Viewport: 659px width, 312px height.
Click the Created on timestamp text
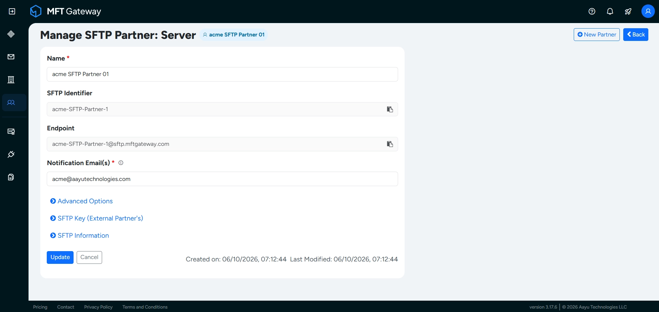[x=236, y=259]
